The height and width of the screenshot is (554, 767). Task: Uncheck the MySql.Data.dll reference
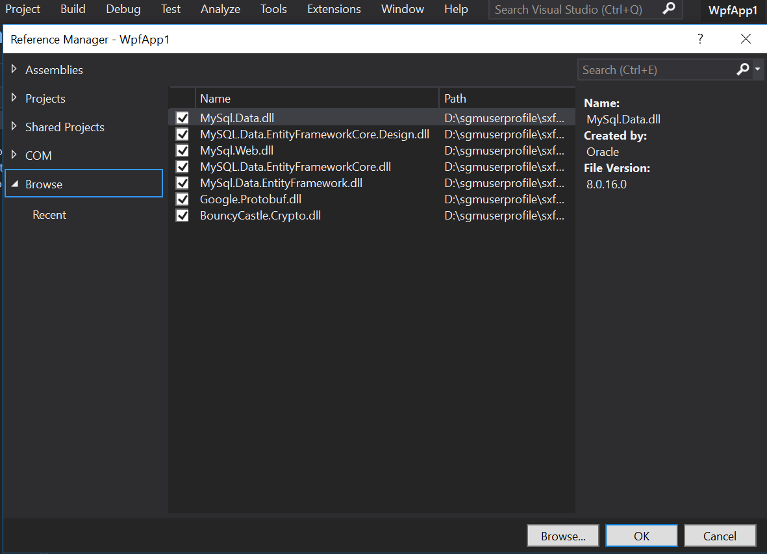(x=182, y=118)
